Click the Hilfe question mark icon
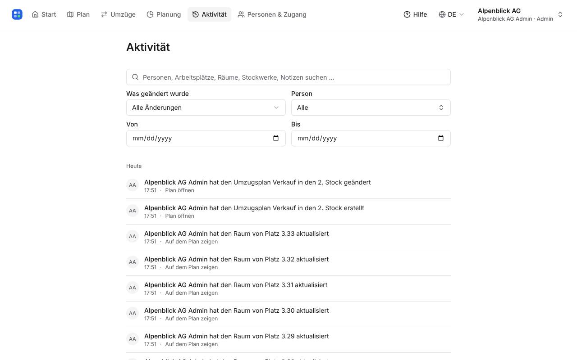This screenshot has width=577, height=360. [x=407, y=14]
